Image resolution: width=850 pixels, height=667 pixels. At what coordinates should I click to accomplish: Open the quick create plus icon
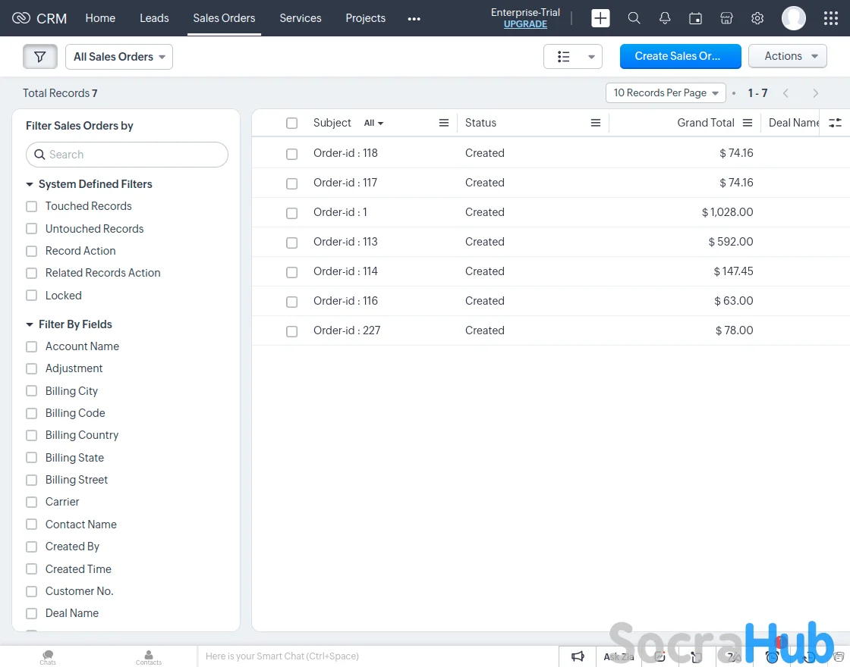pyautogui.click(x=600, y=18)
